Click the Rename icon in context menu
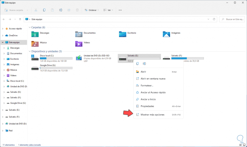This screenshot has height=147, width=247. pyautogui.click(x=144, y=64)
